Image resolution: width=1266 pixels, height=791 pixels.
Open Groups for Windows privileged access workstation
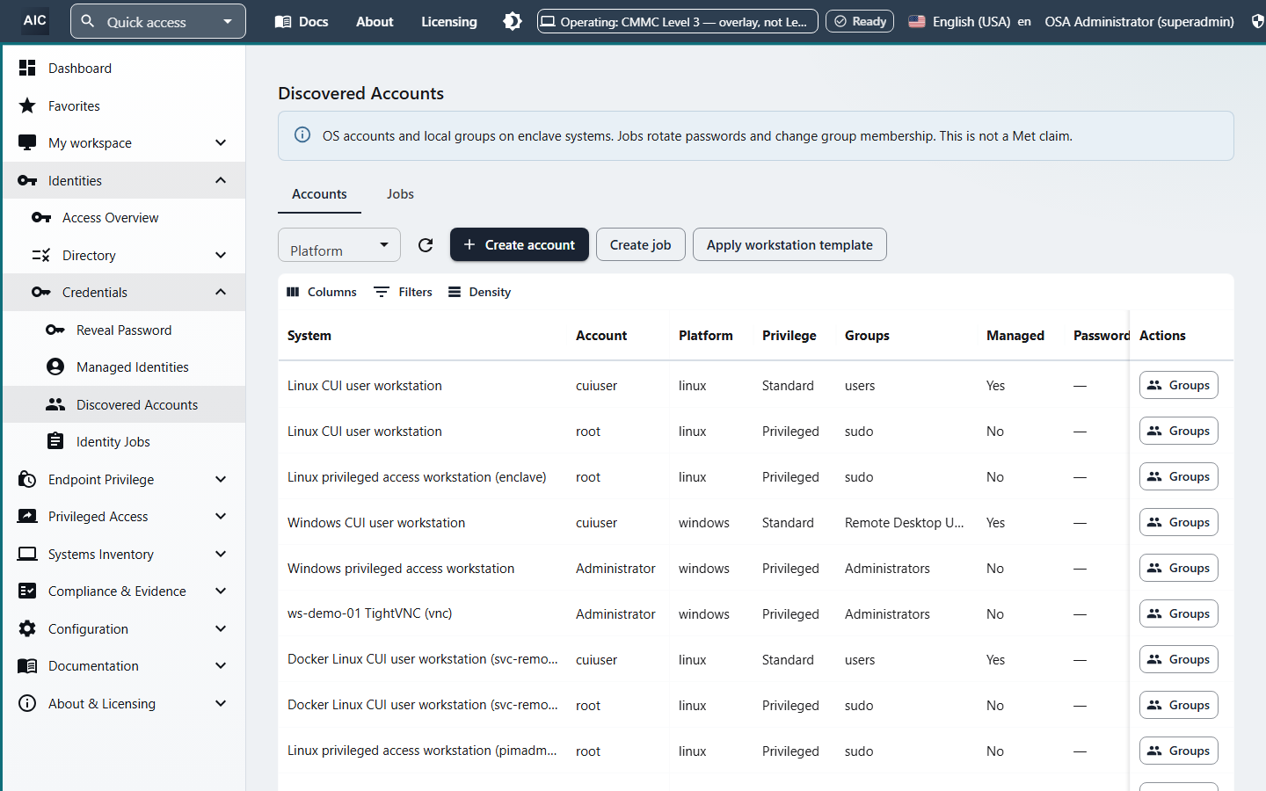pyautogui.click(x=1179, y=568)
